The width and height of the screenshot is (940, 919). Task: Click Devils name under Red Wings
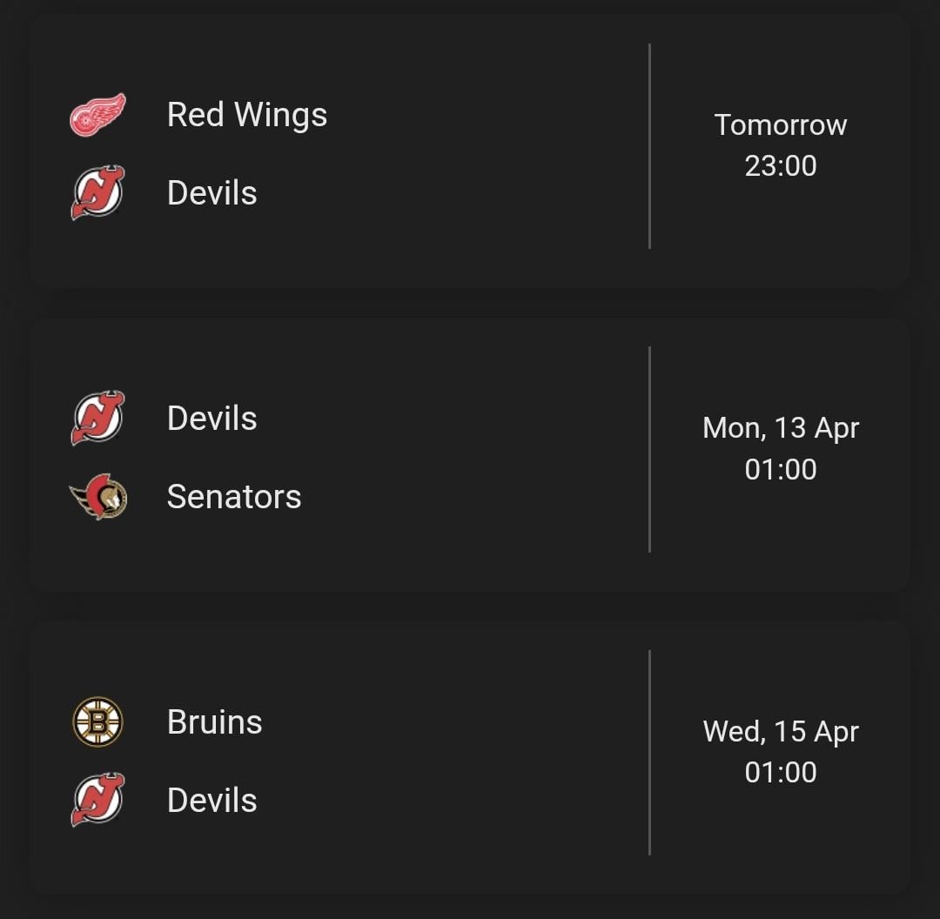[x=212, y=193]
